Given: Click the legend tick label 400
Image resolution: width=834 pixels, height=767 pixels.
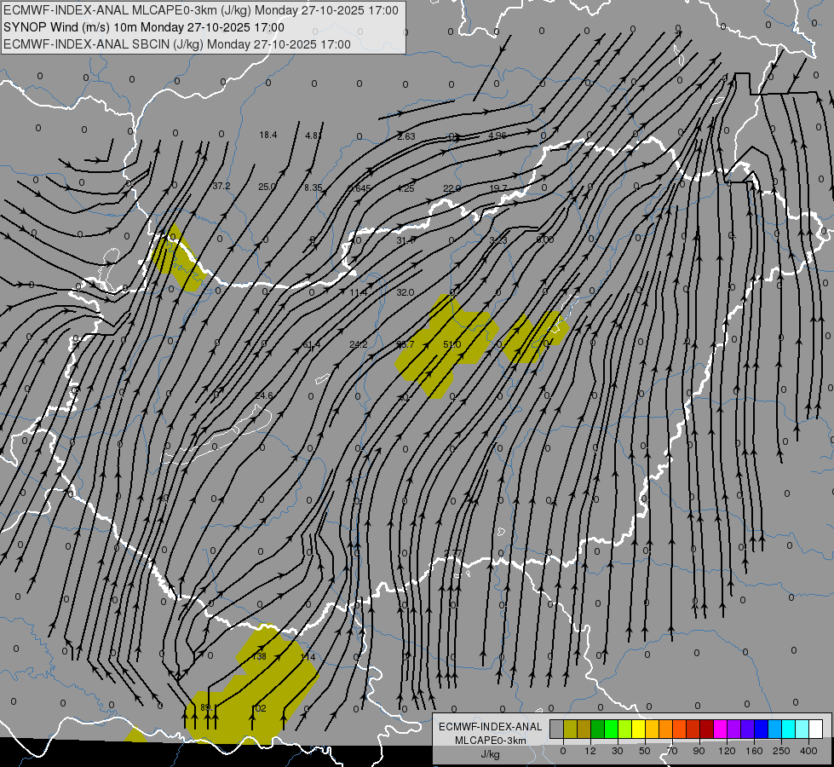Looking at the screenshot, I should [808, 751].
